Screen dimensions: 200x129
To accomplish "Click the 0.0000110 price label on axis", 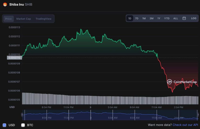I will click(x=14, y=58).
